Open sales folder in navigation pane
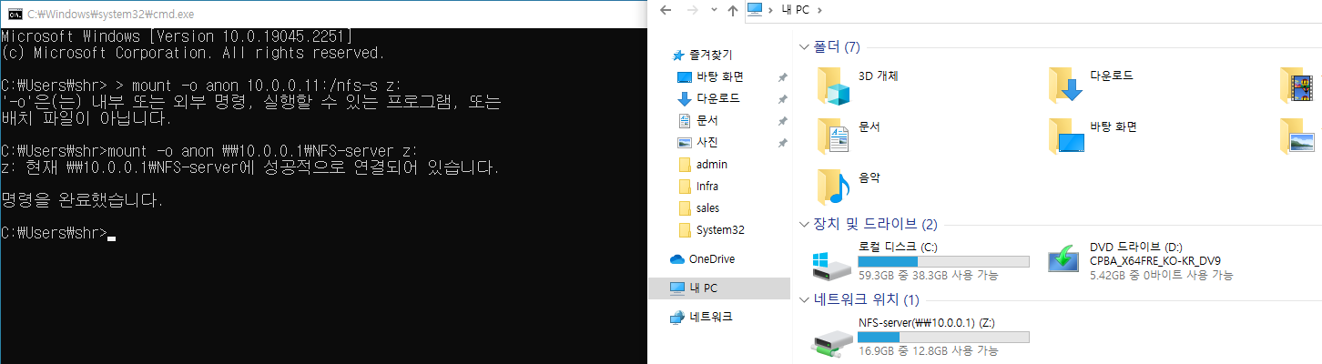 coord(707,208)
